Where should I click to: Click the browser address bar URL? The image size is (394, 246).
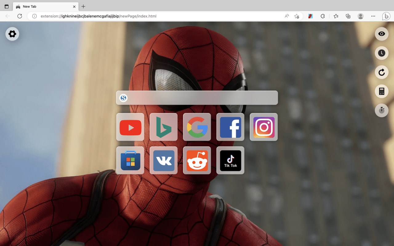pos(98,16)
